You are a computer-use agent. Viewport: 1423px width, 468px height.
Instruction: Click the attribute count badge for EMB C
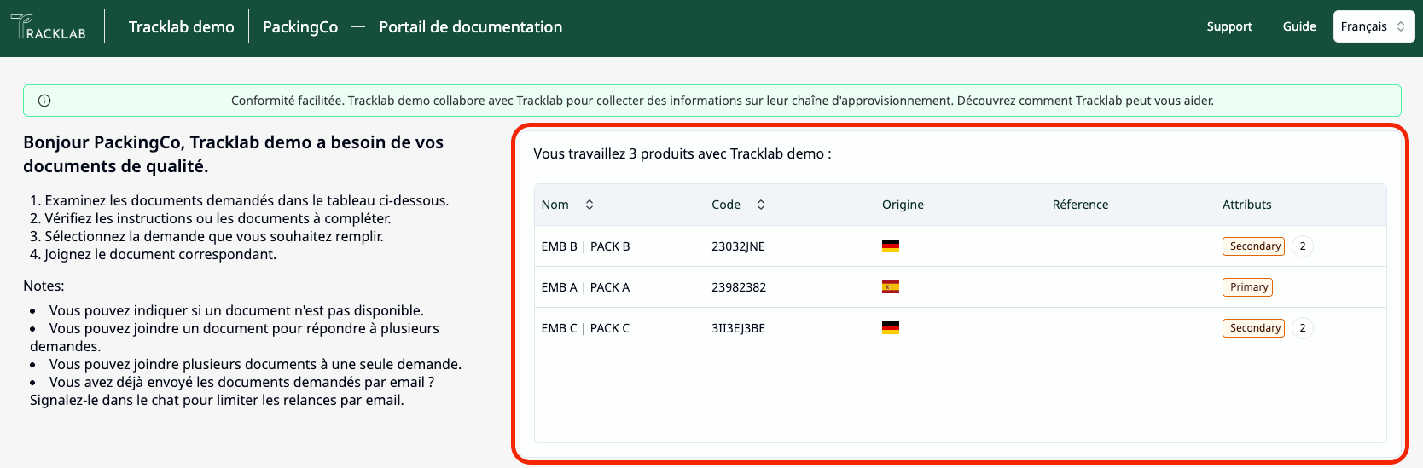pyautogui.click(x=1302, y=328)
